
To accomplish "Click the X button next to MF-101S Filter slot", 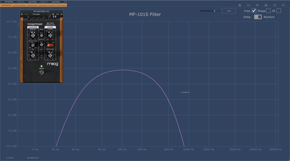I will (22, 2).
